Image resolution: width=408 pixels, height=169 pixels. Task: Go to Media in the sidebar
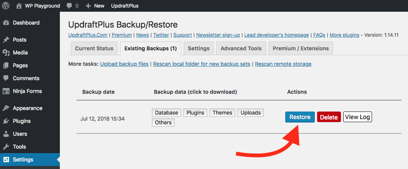20,53
